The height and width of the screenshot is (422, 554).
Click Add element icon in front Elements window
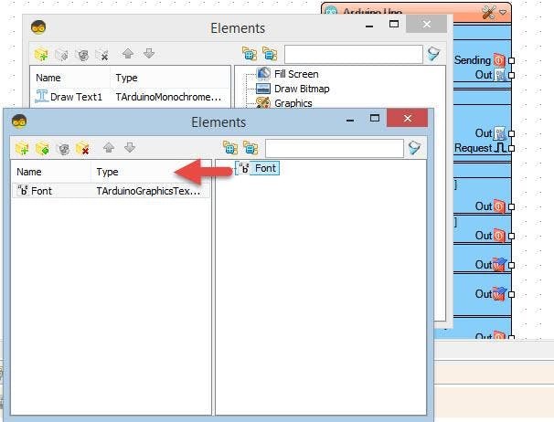point(22,148)
